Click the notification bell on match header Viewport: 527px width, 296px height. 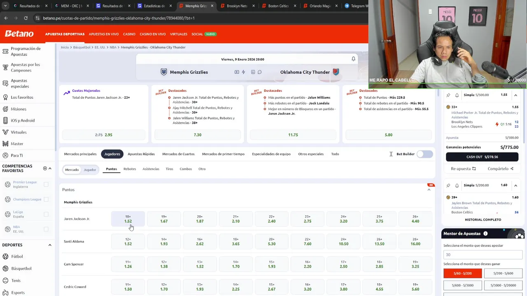(x=353, y=59)
